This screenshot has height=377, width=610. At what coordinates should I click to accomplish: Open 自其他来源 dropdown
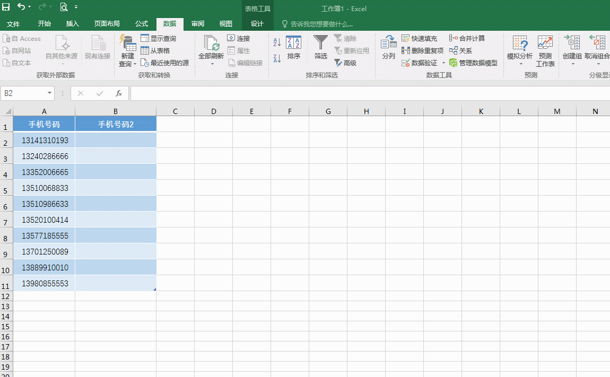pyautogui.click(x=62, y=49)
